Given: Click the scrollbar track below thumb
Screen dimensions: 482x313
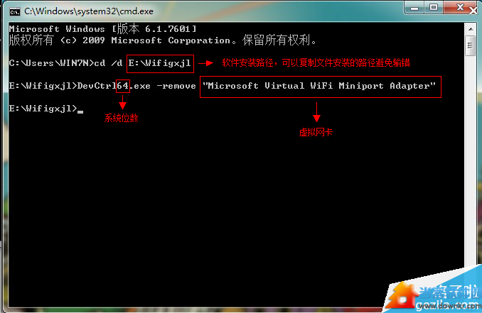Looking at the screenshot, I should (x=471, y=160).
